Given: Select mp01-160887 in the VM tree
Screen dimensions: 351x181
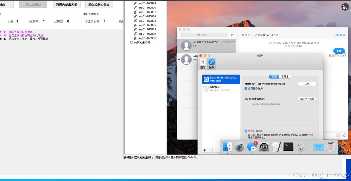Looking at the screenshot, I should (x=147, y=12).
